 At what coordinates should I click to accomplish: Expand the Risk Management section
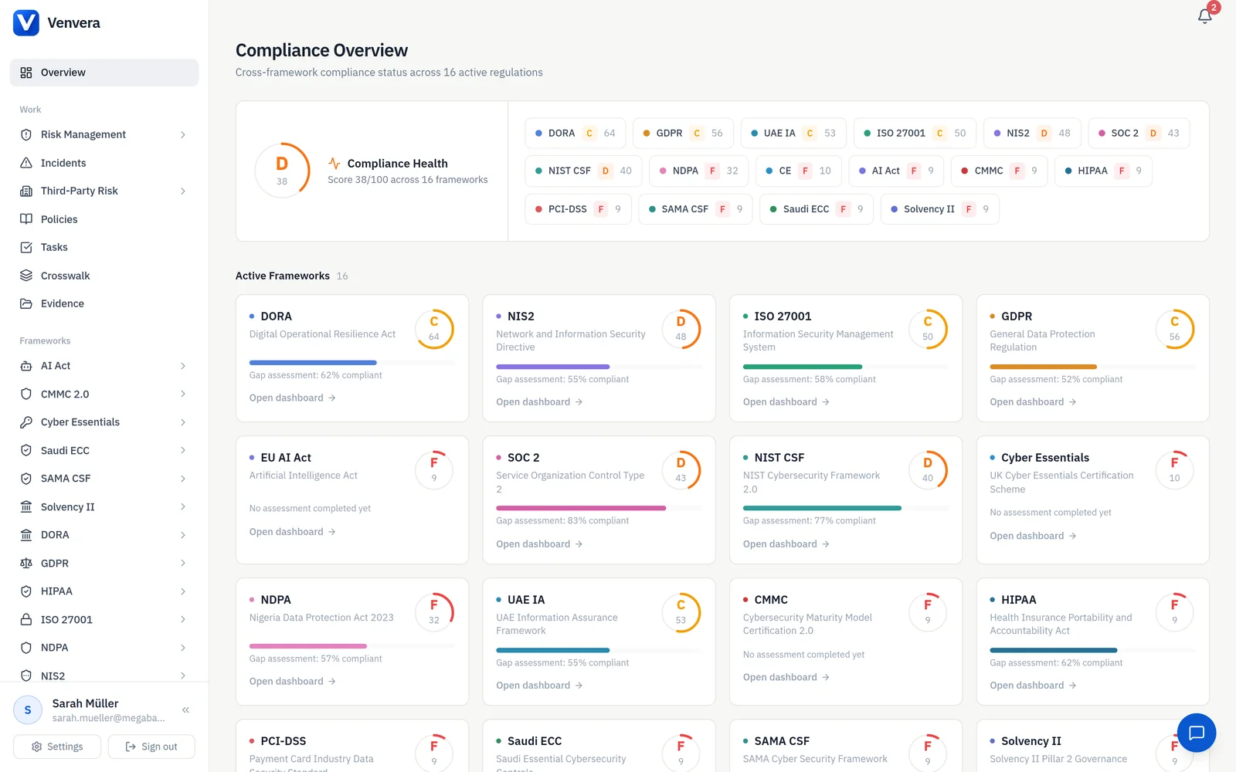[x=183, y=134]
